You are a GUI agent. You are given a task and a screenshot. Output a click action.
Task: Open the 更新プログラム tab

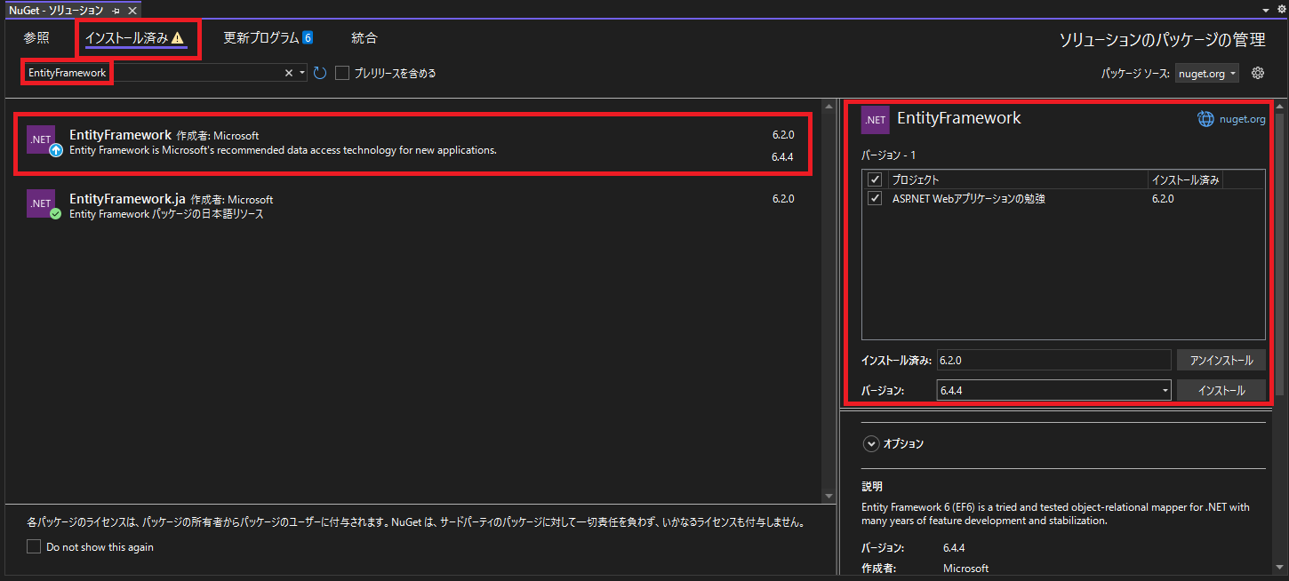pyautogui.click(x=268, y=38)
